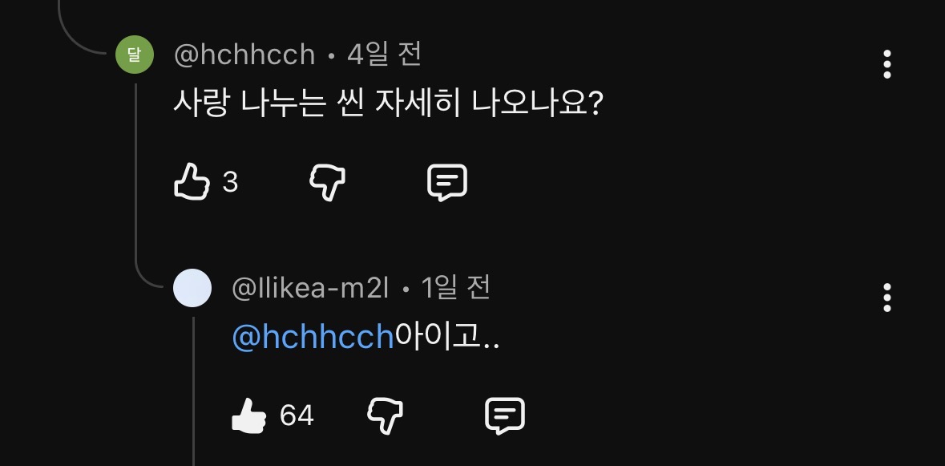Click the white avatar of @Ilikea-m2l
Image resolution: width=945 pixels, height=466 pixels.
[x=192, y=287]
